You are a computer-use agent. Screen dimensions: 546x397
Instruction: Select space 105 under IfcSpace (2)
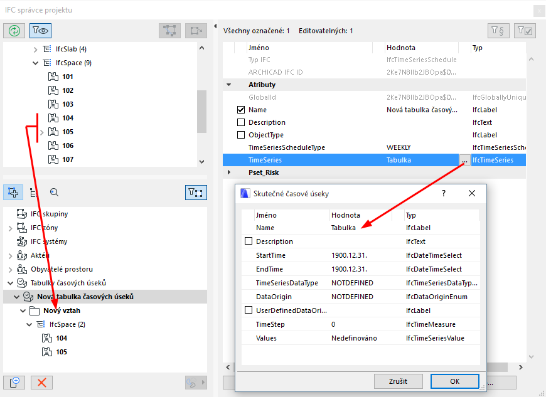pos(62,352)
